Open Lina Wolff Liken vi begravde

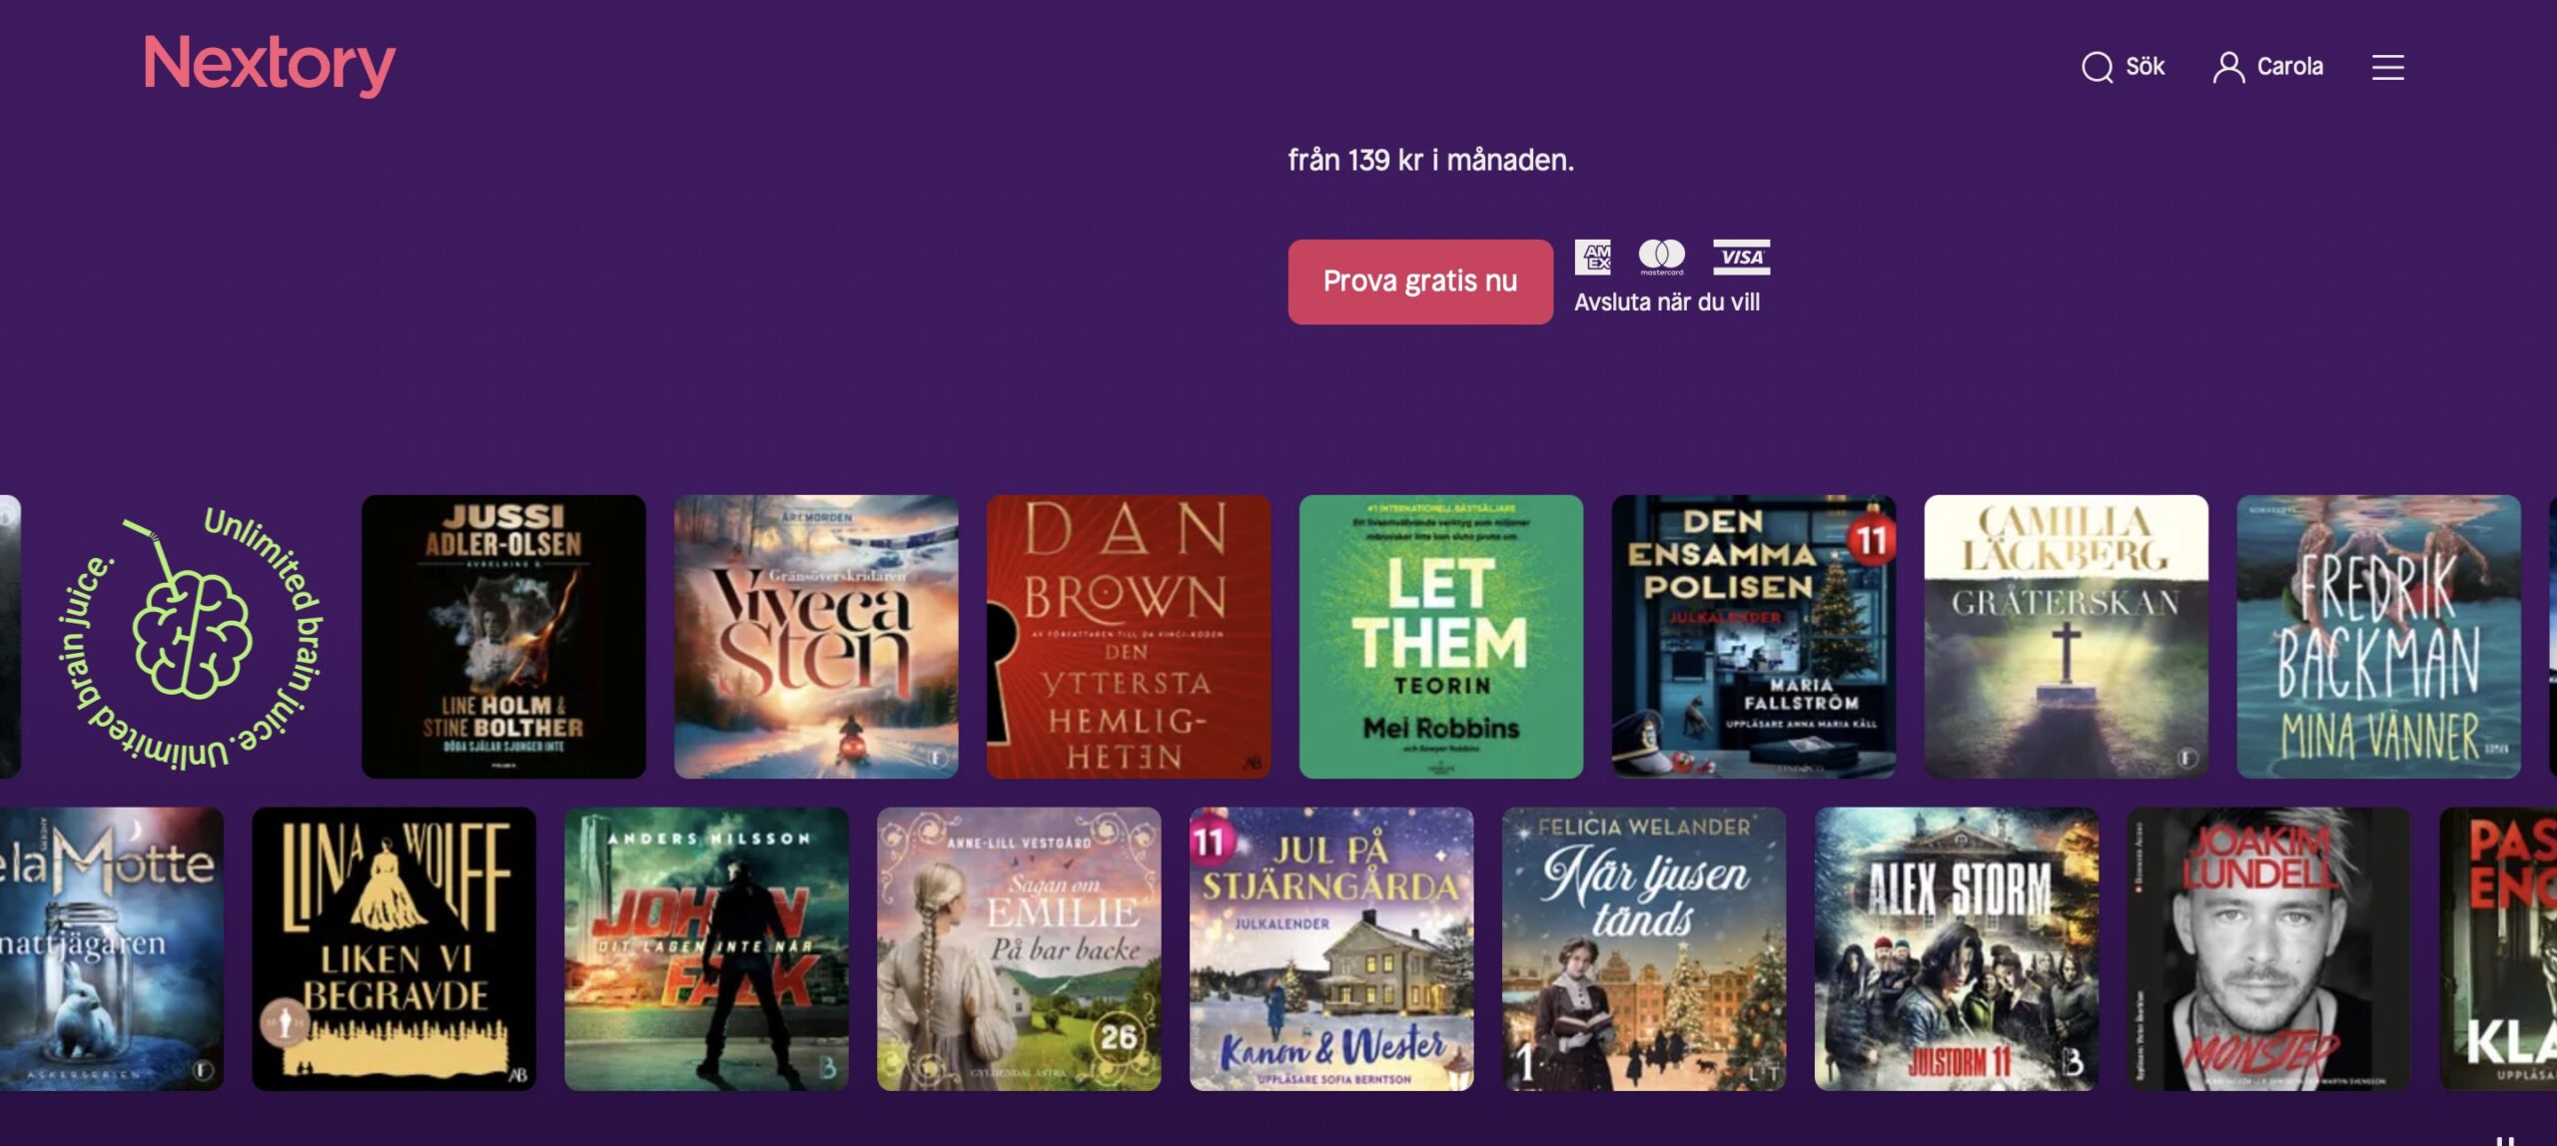[394, 949]
